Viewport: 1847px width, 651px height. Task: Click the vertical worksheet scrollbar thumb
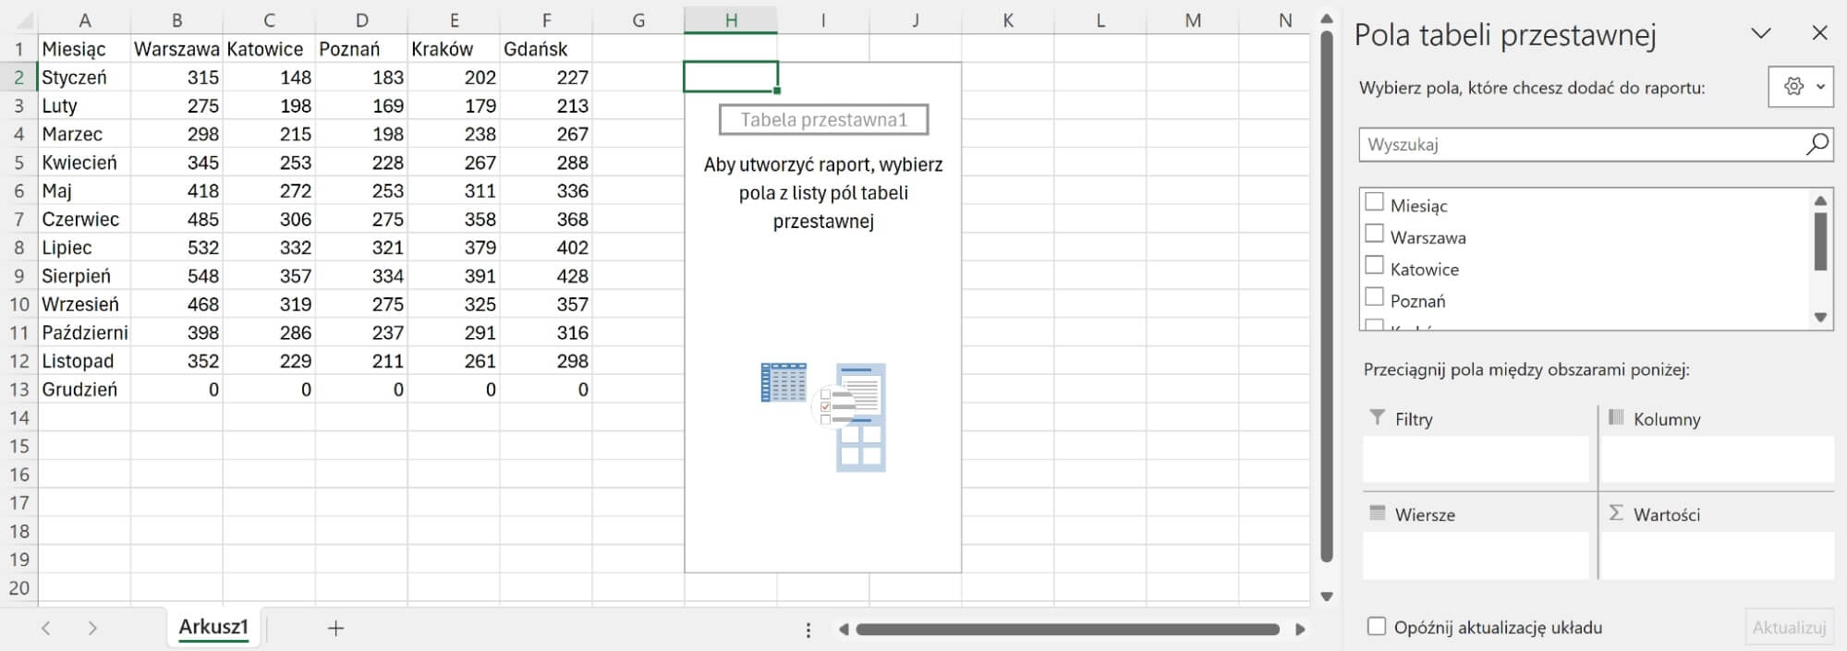tap(1327, 295)
